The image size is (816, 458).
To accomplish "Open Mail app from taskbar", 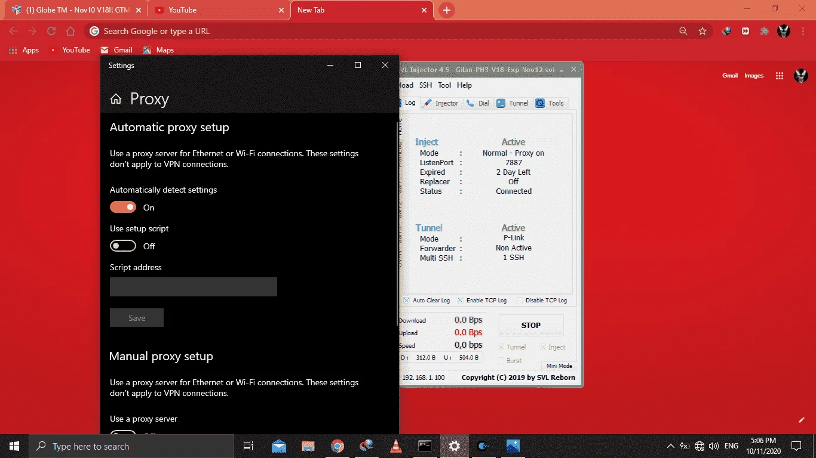I will pos(278,446).
